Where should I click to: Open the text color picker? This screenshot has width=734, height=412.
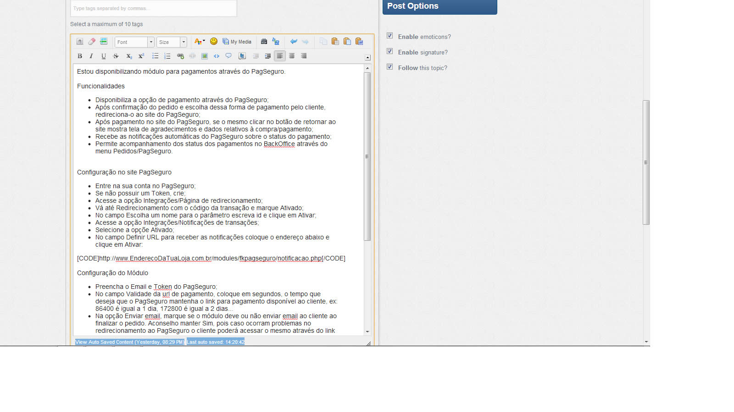(199, 42)
